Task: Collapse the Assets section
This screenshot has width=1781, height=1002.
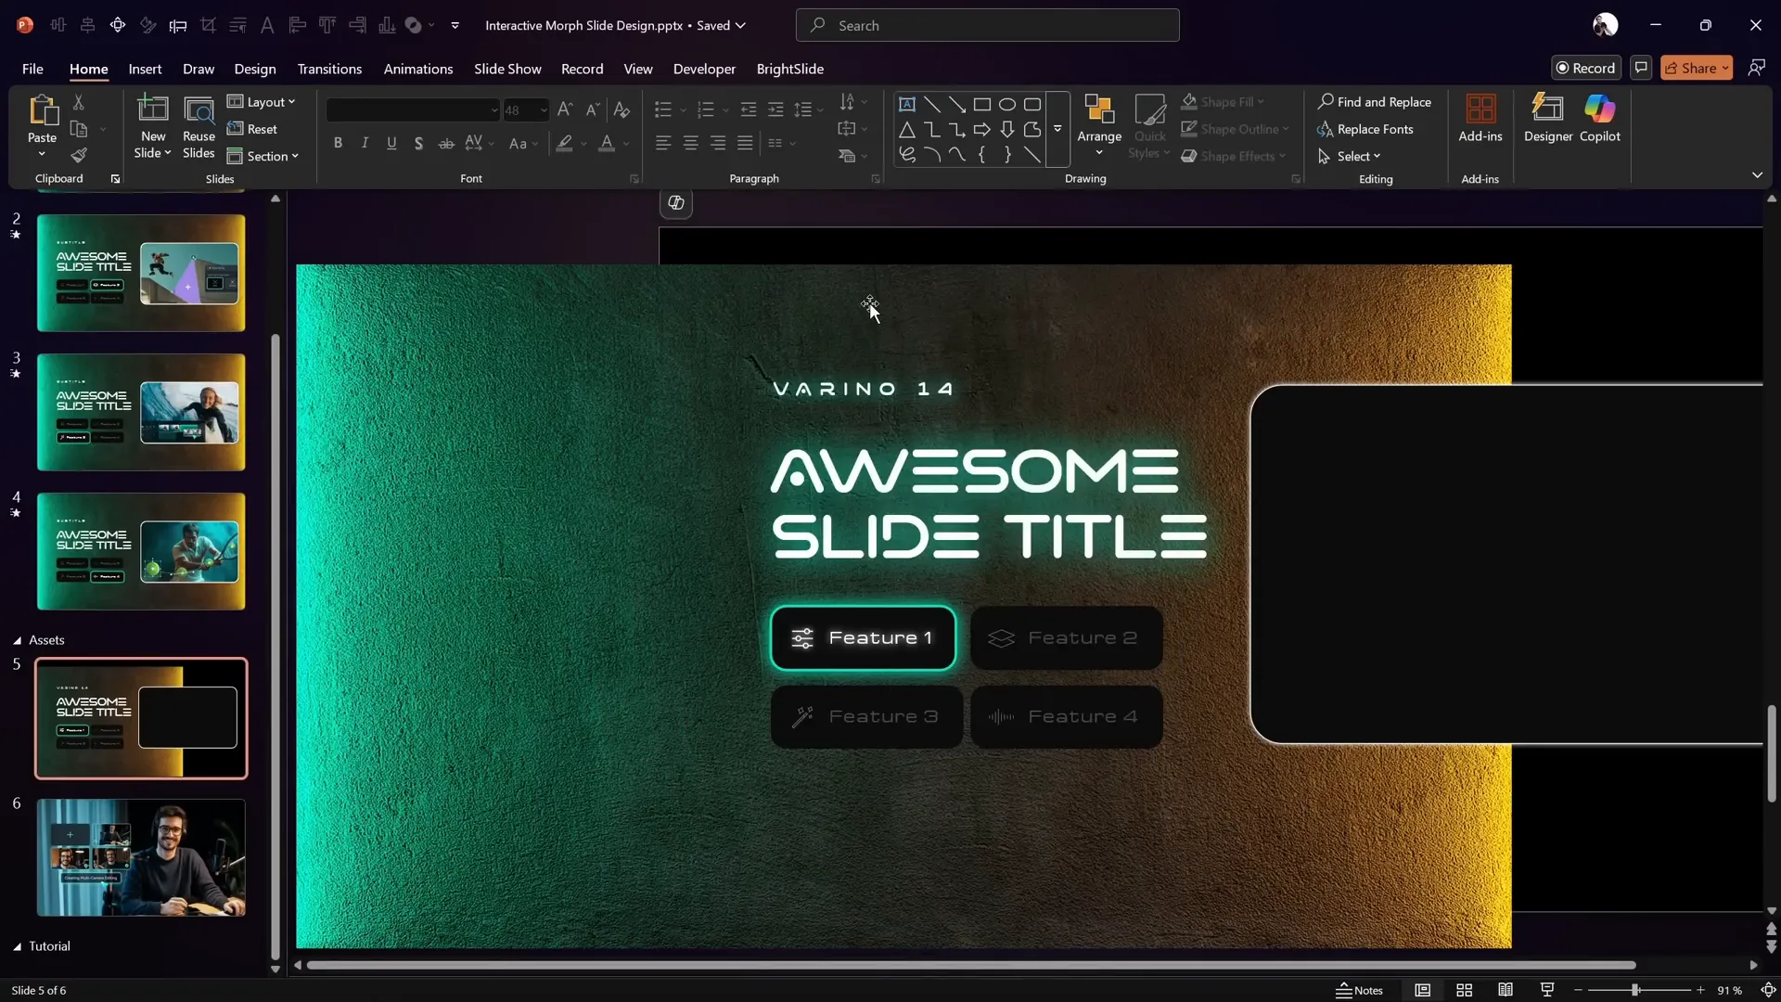Action: 17,640
